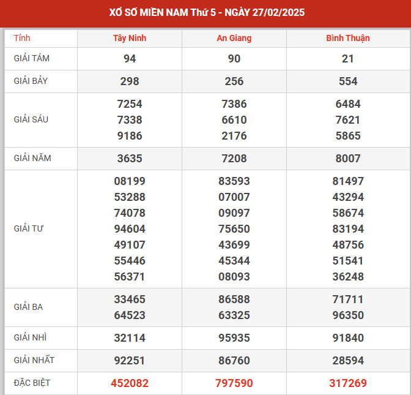
Task: Click the number 53288 in giải tư
Action: click(x=130, y=197)
